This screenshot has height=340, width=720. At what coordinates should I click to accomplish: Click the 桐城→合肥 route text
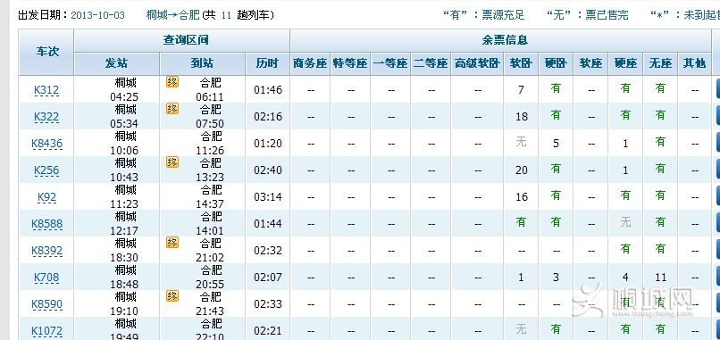point(172,15)
